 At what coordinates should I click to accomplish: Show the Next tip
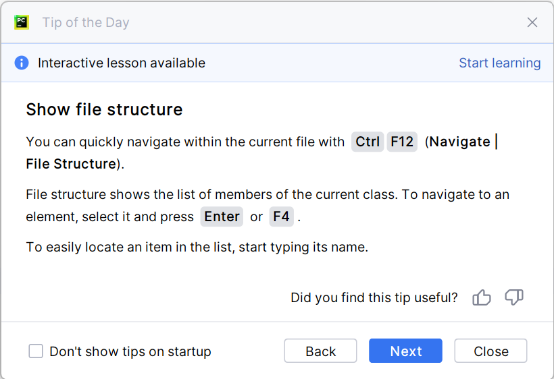tap(405, 351)
